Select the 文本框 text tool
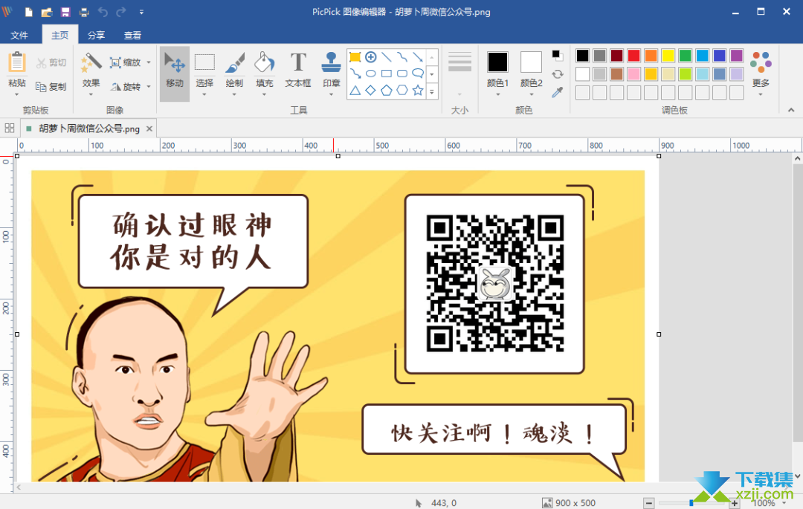803x509 pixels. (x=298, y=71)
